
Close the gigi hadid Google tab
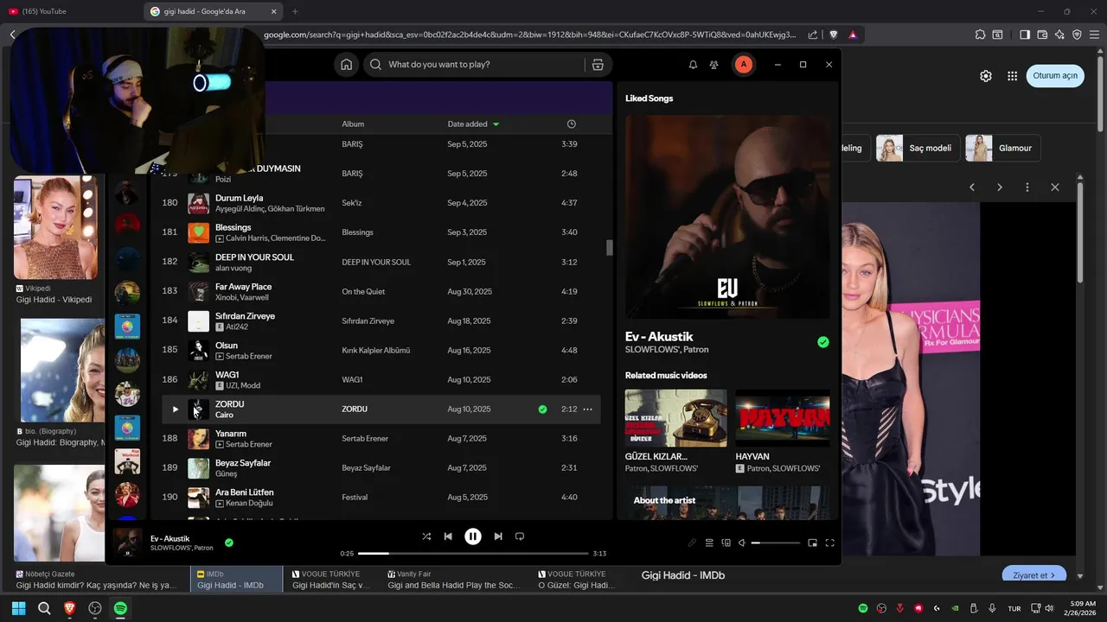click(x=274, y=11)
